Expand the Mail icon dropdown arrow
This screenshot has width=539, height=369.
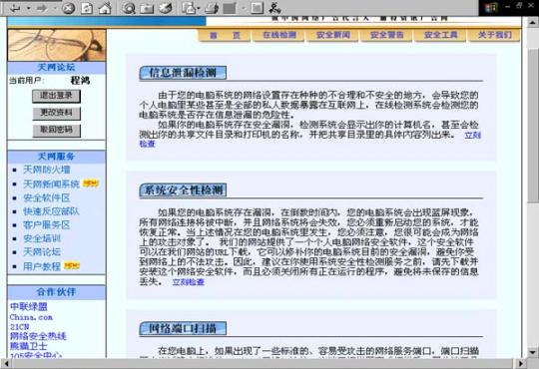coord(199,8)
